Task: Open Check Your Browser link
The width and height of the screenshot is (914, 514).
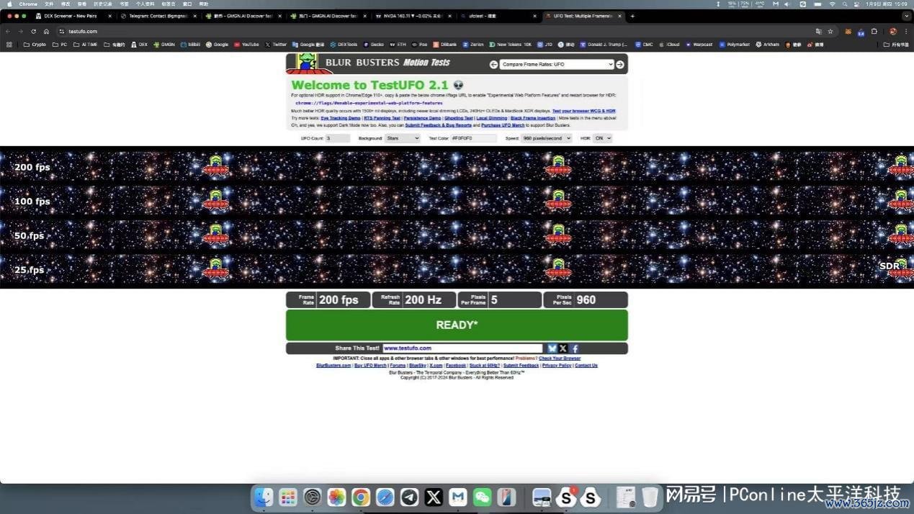Action: 560,359
